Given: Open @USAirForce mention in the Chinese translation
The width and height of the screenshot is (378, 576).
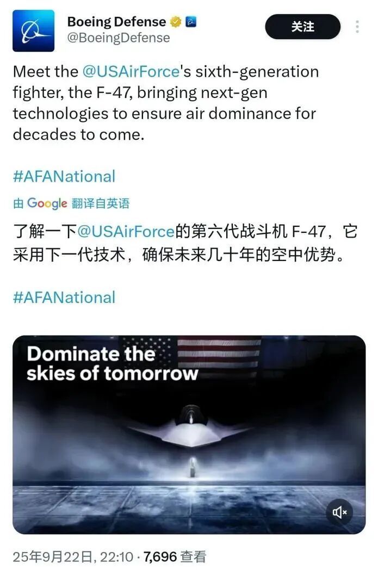Looking at the screenshot, I should click(126, 231).
